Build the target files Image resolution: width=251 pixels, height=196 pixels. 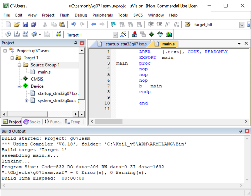coord(17,34)
